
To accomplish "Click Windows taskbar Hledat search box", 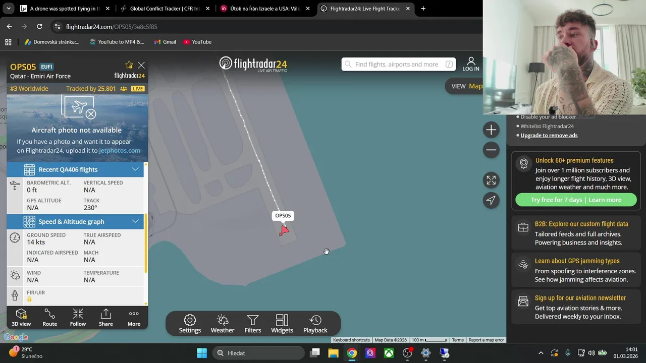I will [x=258, y=353].
